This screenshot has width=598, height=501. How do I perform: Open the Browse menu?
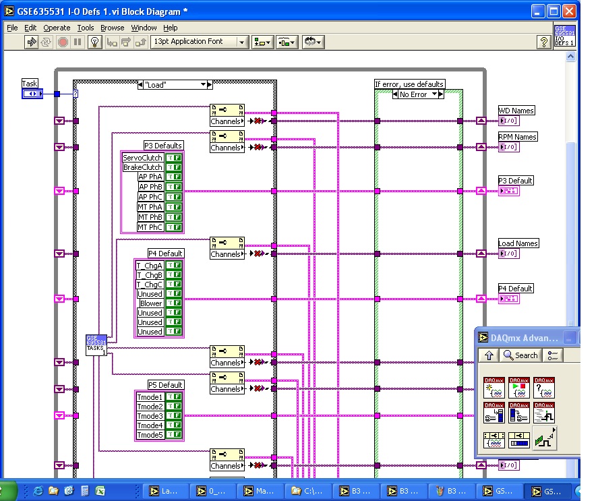112,28
